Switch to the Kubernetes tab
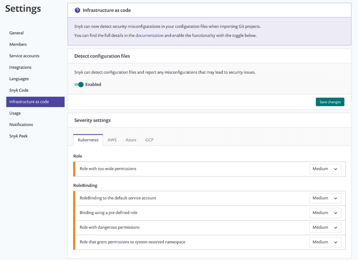Viewport: 358px width, 260px height. [x=88, y=140]
